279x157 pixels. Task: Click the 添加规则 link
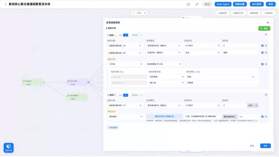click(x=113, y=128)
